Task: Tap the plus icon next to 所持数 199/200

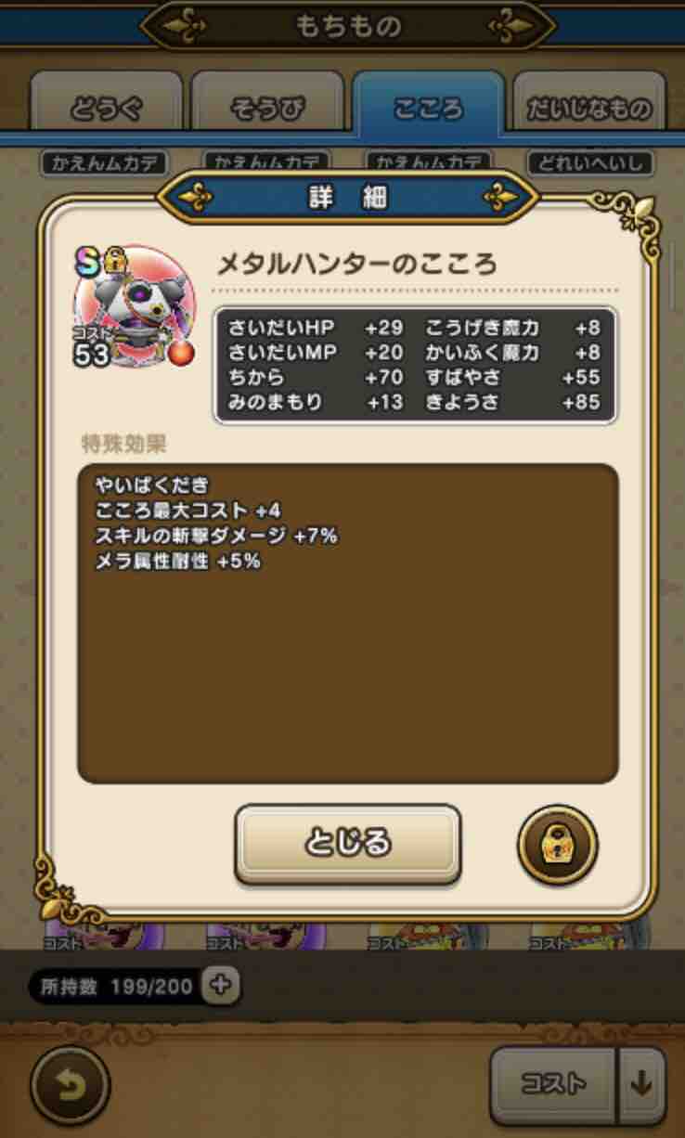Action: pyautogui.click(x=220, y=986)
